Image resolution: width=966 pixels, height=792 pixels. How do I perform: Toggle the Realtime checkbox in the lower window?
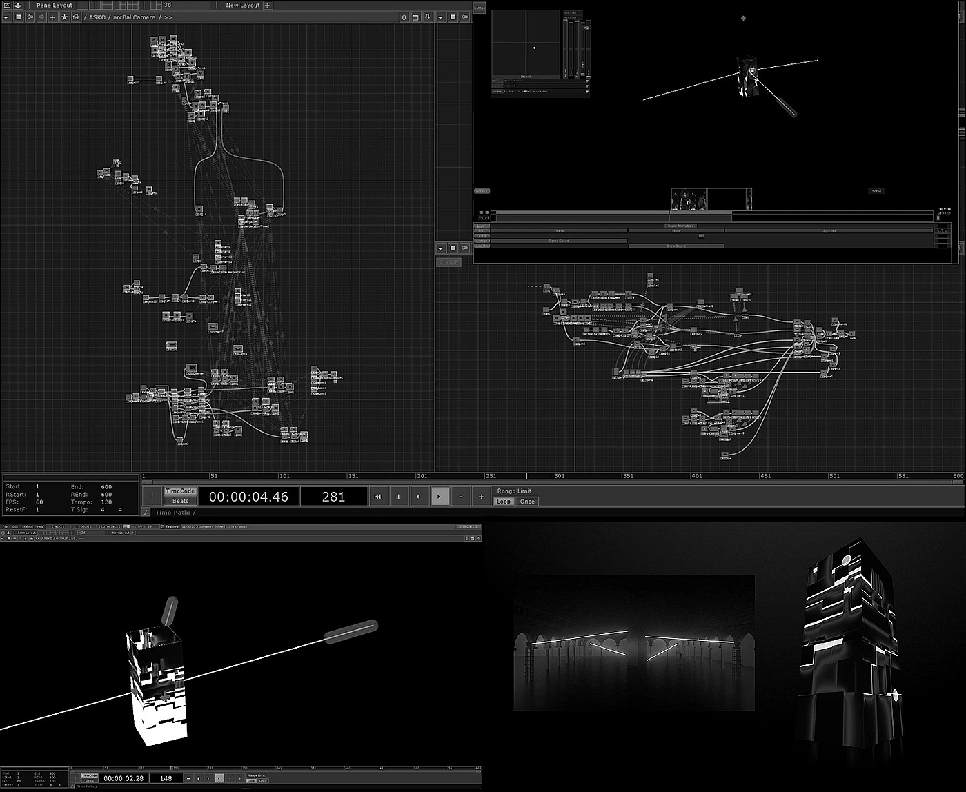tap(163, 526)
